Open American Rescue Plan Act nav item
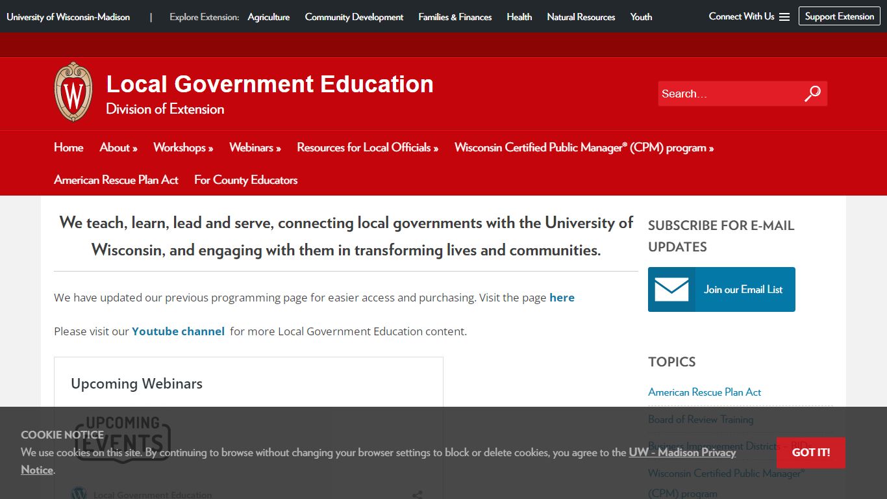Screen dimensions: 887x499 point(116,180)
